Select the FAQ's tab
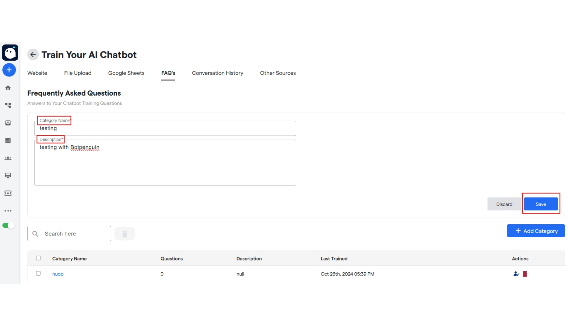Viewport: 568px width, 329px height. [168, 73]
